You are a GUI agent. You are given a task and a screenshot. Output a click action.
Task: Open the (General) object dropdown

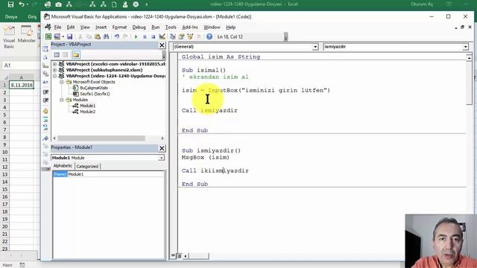point(315,47)
